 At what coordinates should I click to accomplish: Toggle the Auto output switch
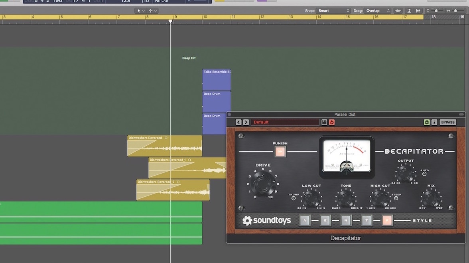tap(424, 174)
